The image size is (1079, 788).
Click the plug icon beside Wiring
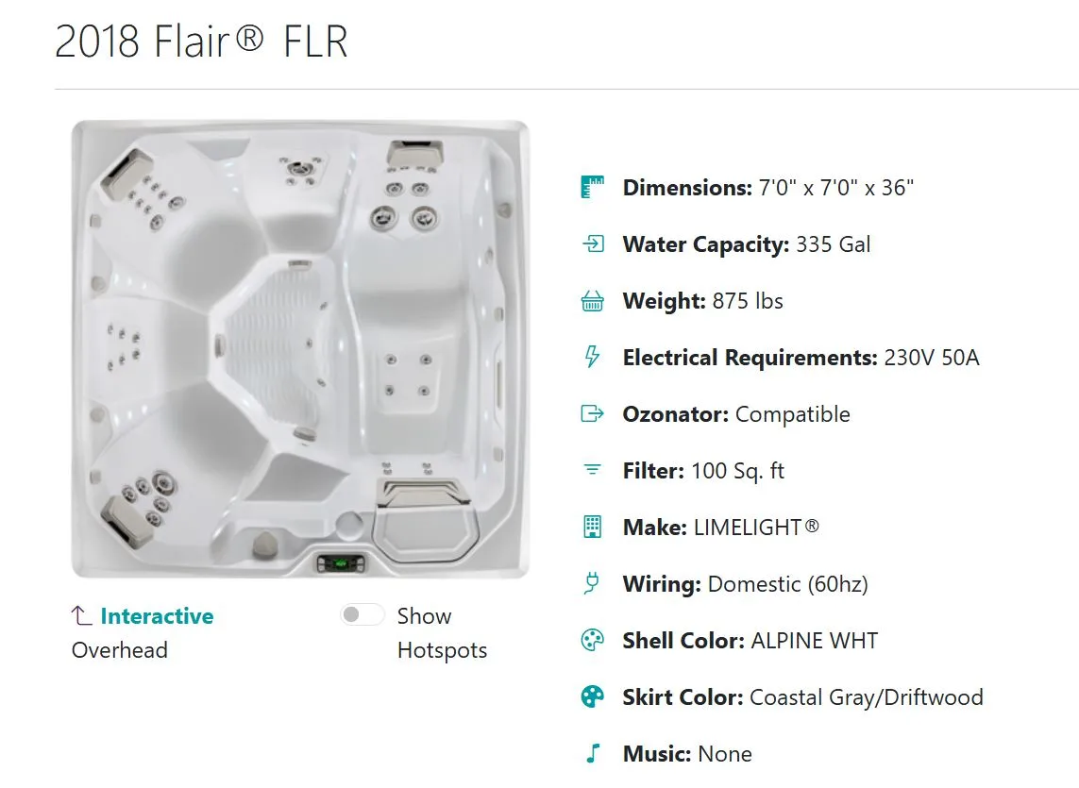[x=591, y=583]
